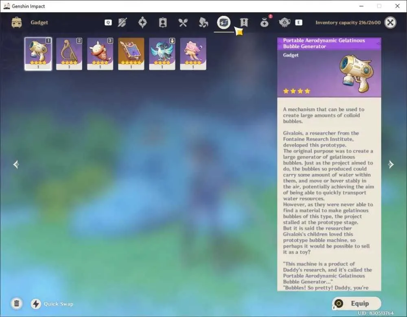Screen dimensions: 407x317
Task: Go to next page with right arrow
Action: [391, 164]
